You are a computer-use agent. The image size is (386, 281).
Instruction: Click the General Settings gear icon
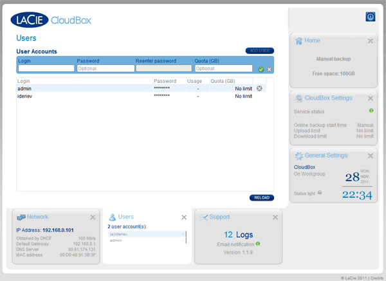point(299,156)
